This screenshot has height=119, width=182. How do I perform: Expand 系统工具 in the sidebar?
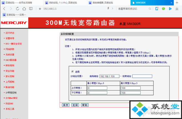(10, 109)
